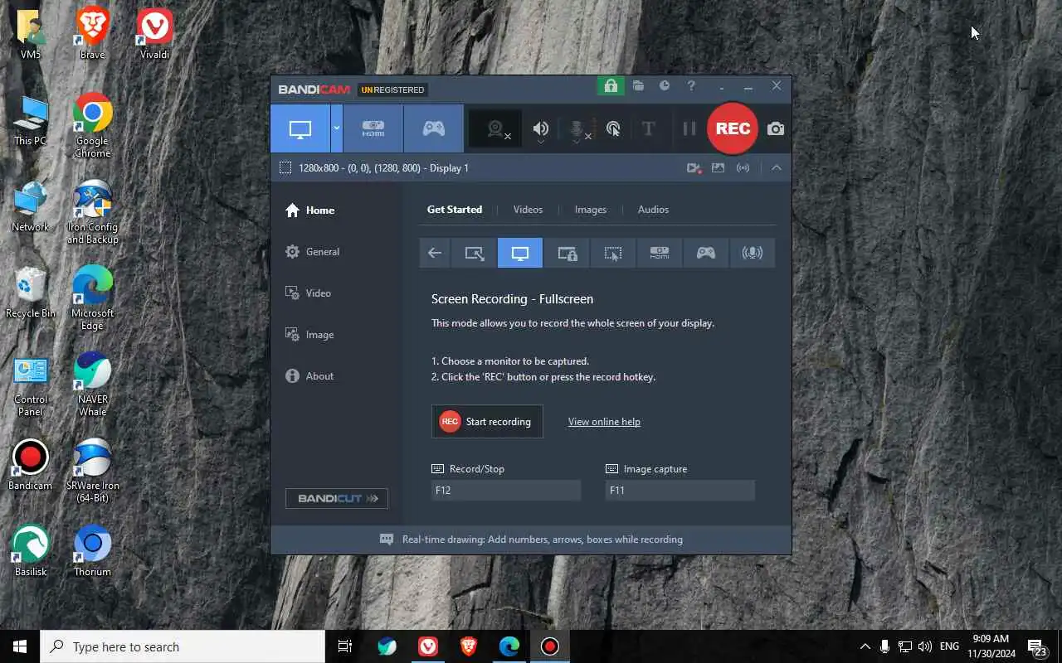Click the compact mode dash icon
The width and height of the screenshot is (1062, 663).
pyautogui.click(x=722, y=86)
